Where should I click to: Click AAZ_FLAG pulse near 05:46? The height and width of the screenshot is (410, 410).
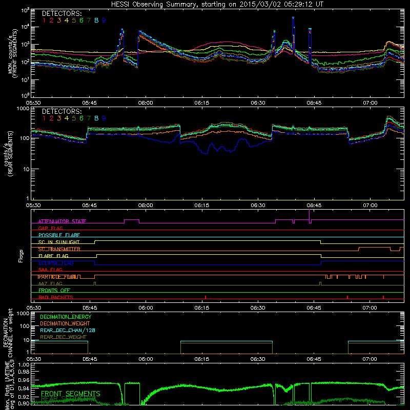(95, 283)
